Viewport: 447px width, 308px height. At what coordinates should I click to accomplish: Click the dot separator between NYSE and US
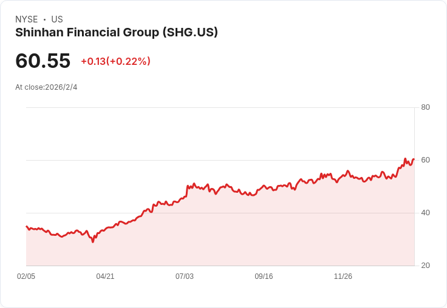(x=44, y=19)
